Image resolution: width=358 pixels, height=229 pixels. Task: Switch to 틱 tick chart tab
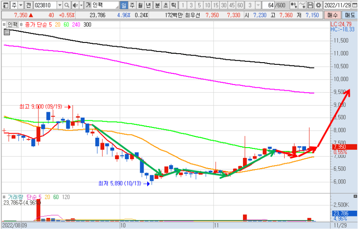click(174, 5)
